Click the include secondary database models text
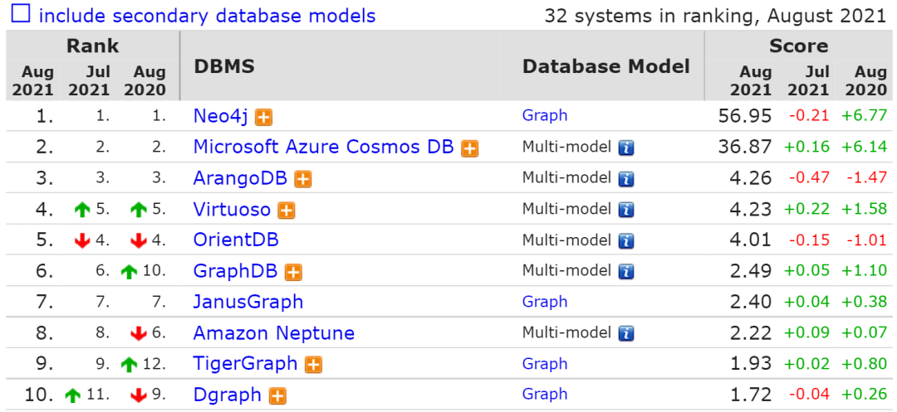Screen dimensions: 897x412 point(207,16)
